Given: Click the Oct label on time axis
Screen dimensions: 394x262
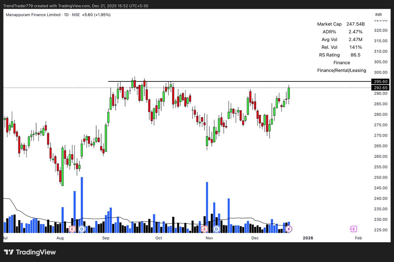Looking at the screenshot, I should pos(159,238).
